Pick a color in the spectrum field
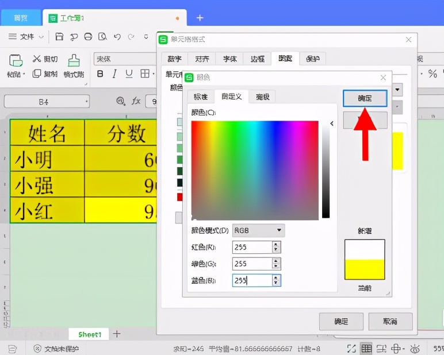Screen dimensions: 444x355 point(255,170)
